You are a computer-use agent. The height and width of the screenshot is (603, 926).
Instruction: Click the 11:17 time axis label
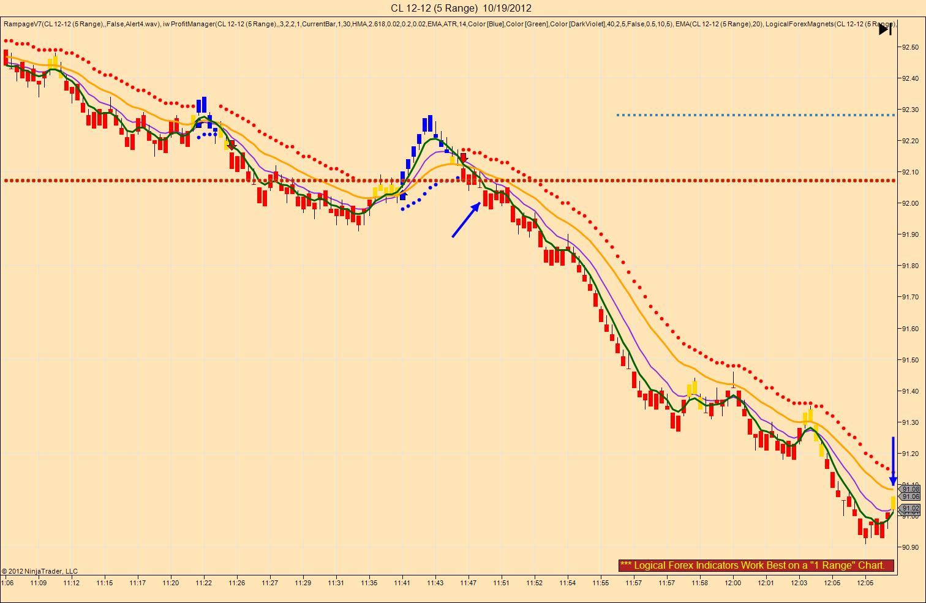point(137,583)
